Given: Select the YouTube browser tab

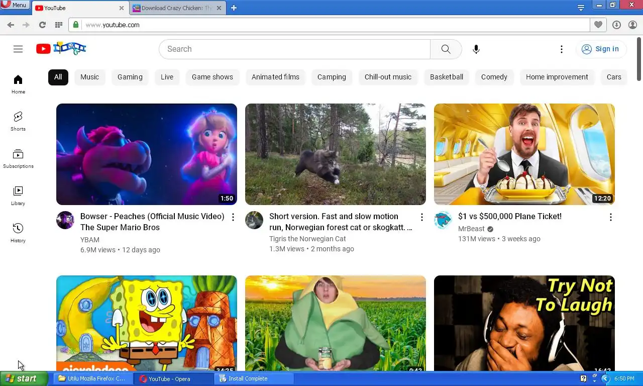Looking at the screenshot, I should point(80,8).
